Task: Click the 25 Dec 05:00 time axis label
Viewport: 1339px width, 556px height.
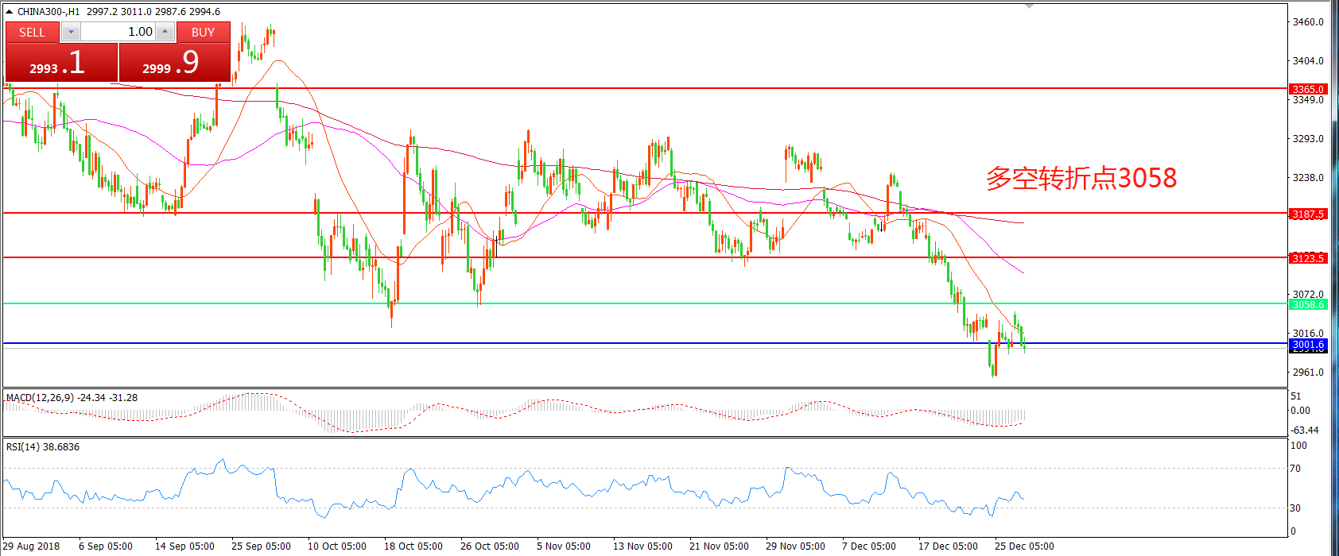Action: pos(1024,546)
